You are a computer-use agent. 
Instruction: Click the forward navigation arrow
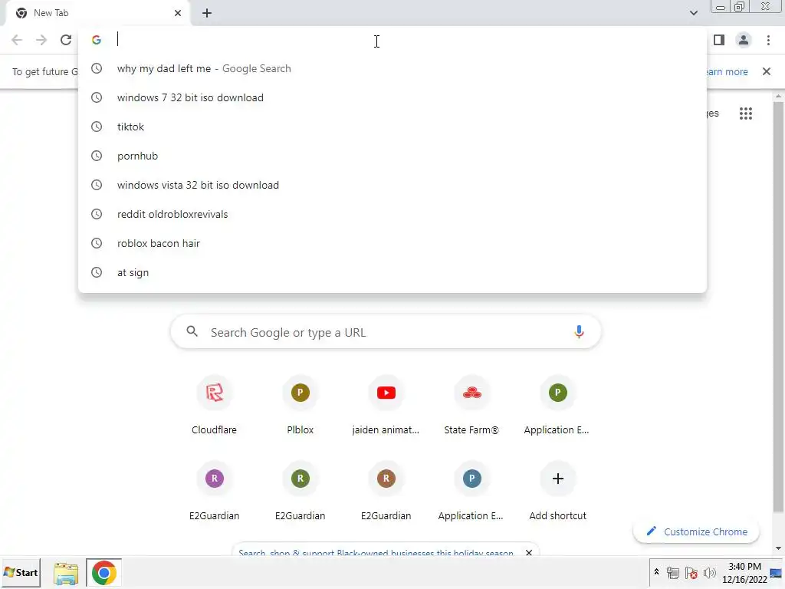(41, 40)
